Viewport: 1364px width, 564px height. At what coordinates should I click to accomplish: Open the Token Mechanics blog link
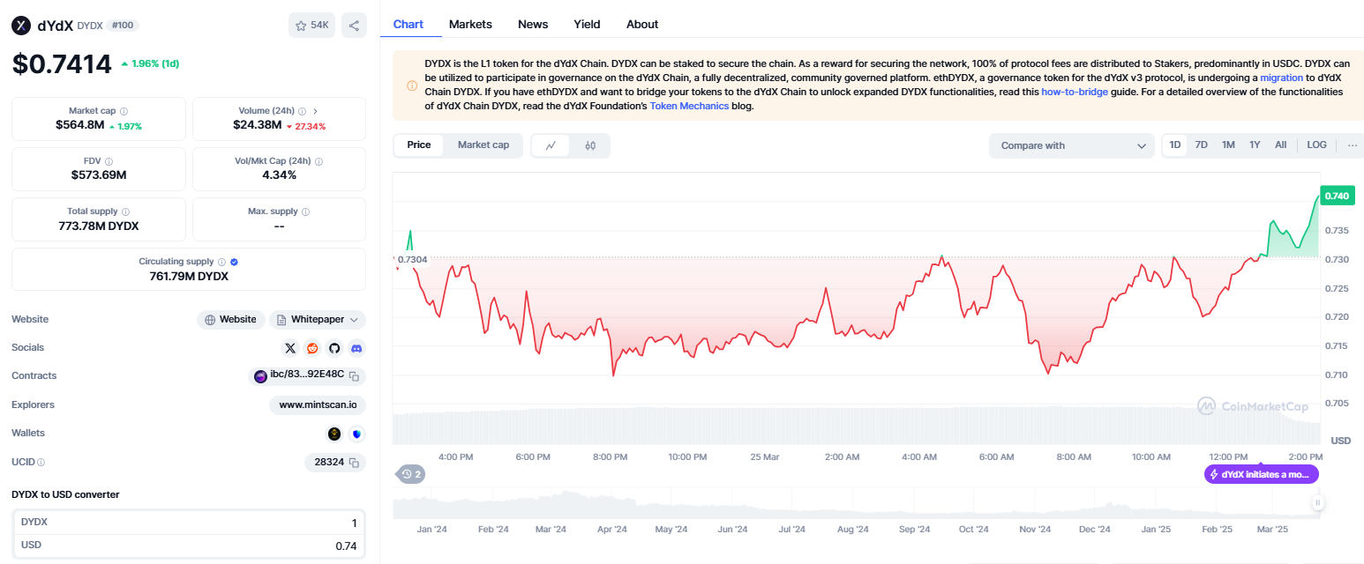690,106
